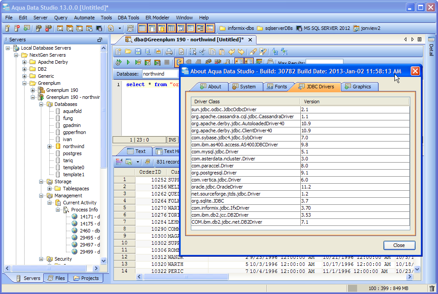Toggle the grid results view button

click(x=239, y=62)
